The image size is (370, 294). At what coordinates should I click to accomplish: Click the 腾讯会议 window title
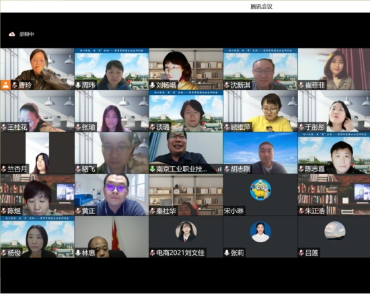coord(262,6)
